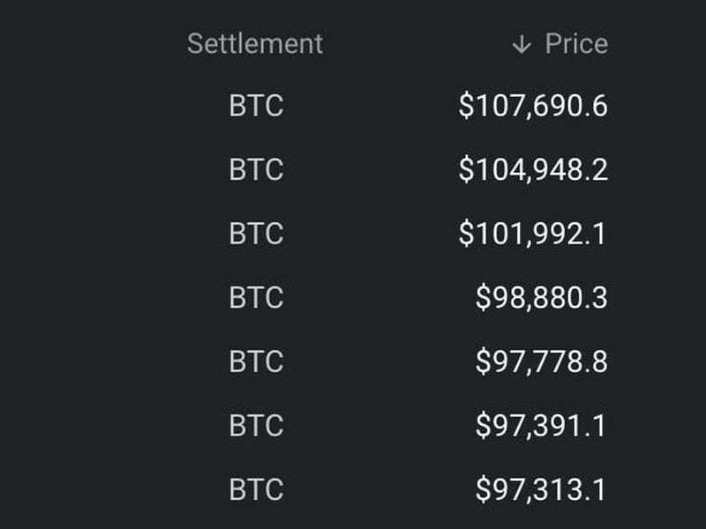The width and height of the screenshot is (706, 529).
Task: Select the $98,880.3 price cell
Action: [x=541, y=298]
